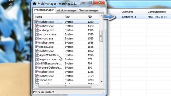Viewport: 171px width, 96px height.
Task: Click the audiodg.exe process icon
Action: tap(37, 30)
